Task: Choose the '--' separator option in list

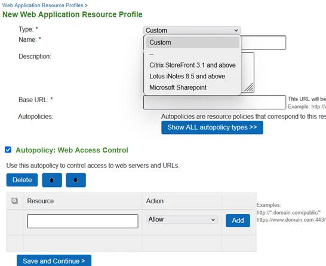Action: click(192, 54)
